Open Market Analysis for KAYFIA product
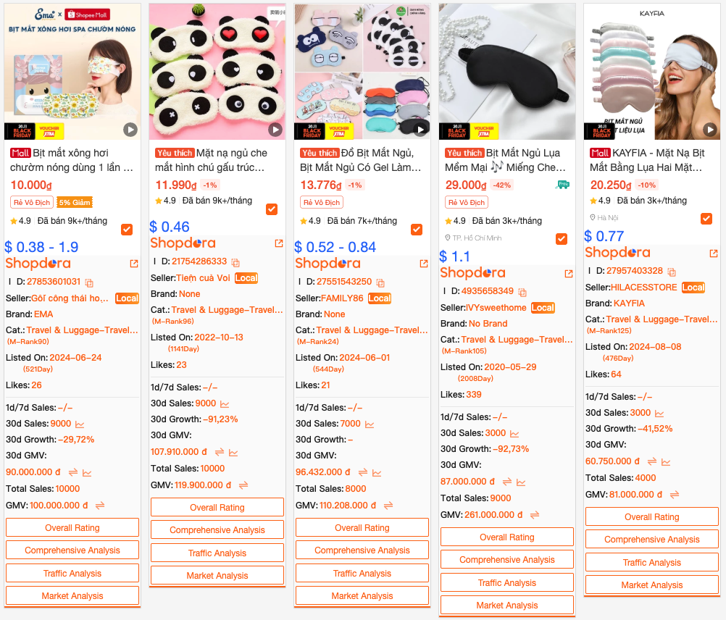The width and height of the screenshot is (726, 620). (652, 585)
